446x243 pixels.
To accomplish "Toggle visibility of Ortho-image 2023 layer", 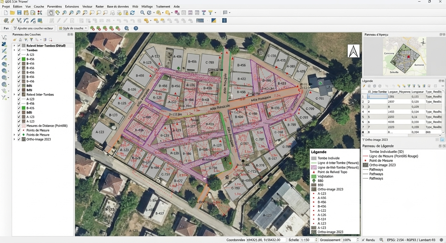I will pyautogui.click(x=19, y=139).
